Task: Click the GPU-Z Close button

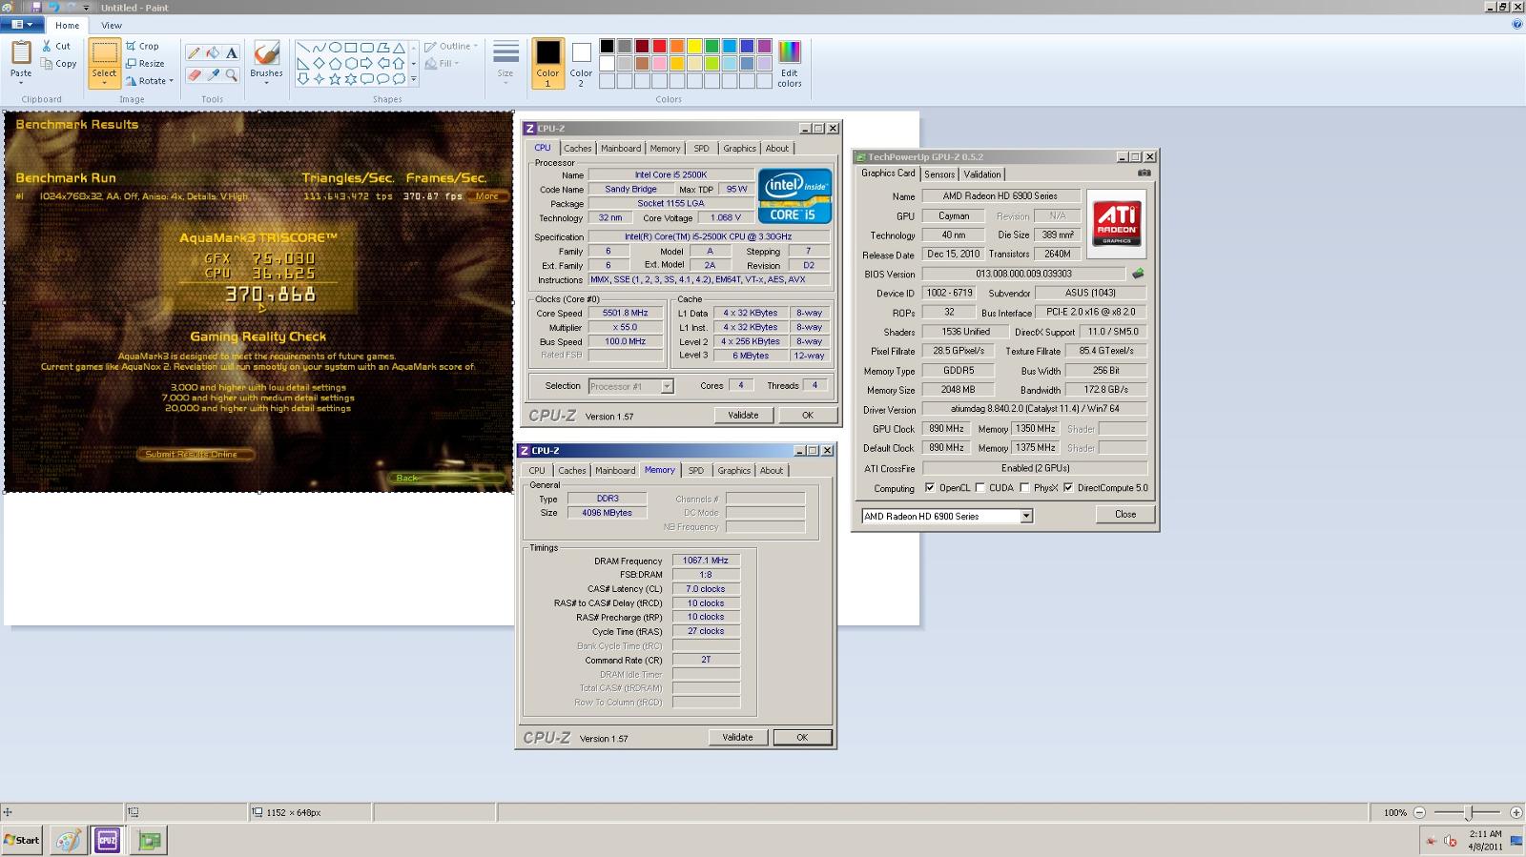Action: (1125, 514)
